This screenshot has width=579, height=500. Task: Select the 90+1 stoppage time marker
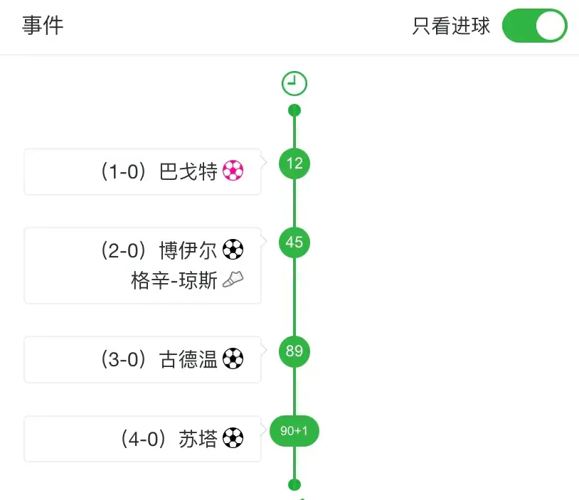pos(294,431)
